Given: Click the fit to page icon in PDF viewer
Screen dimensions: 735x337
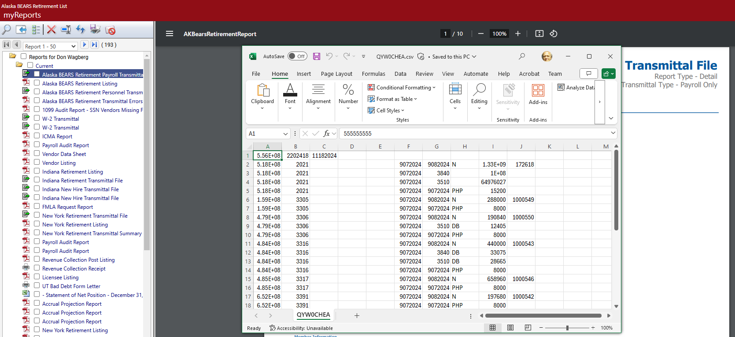Looking at the screenshot, I should [x=539, y=33].
